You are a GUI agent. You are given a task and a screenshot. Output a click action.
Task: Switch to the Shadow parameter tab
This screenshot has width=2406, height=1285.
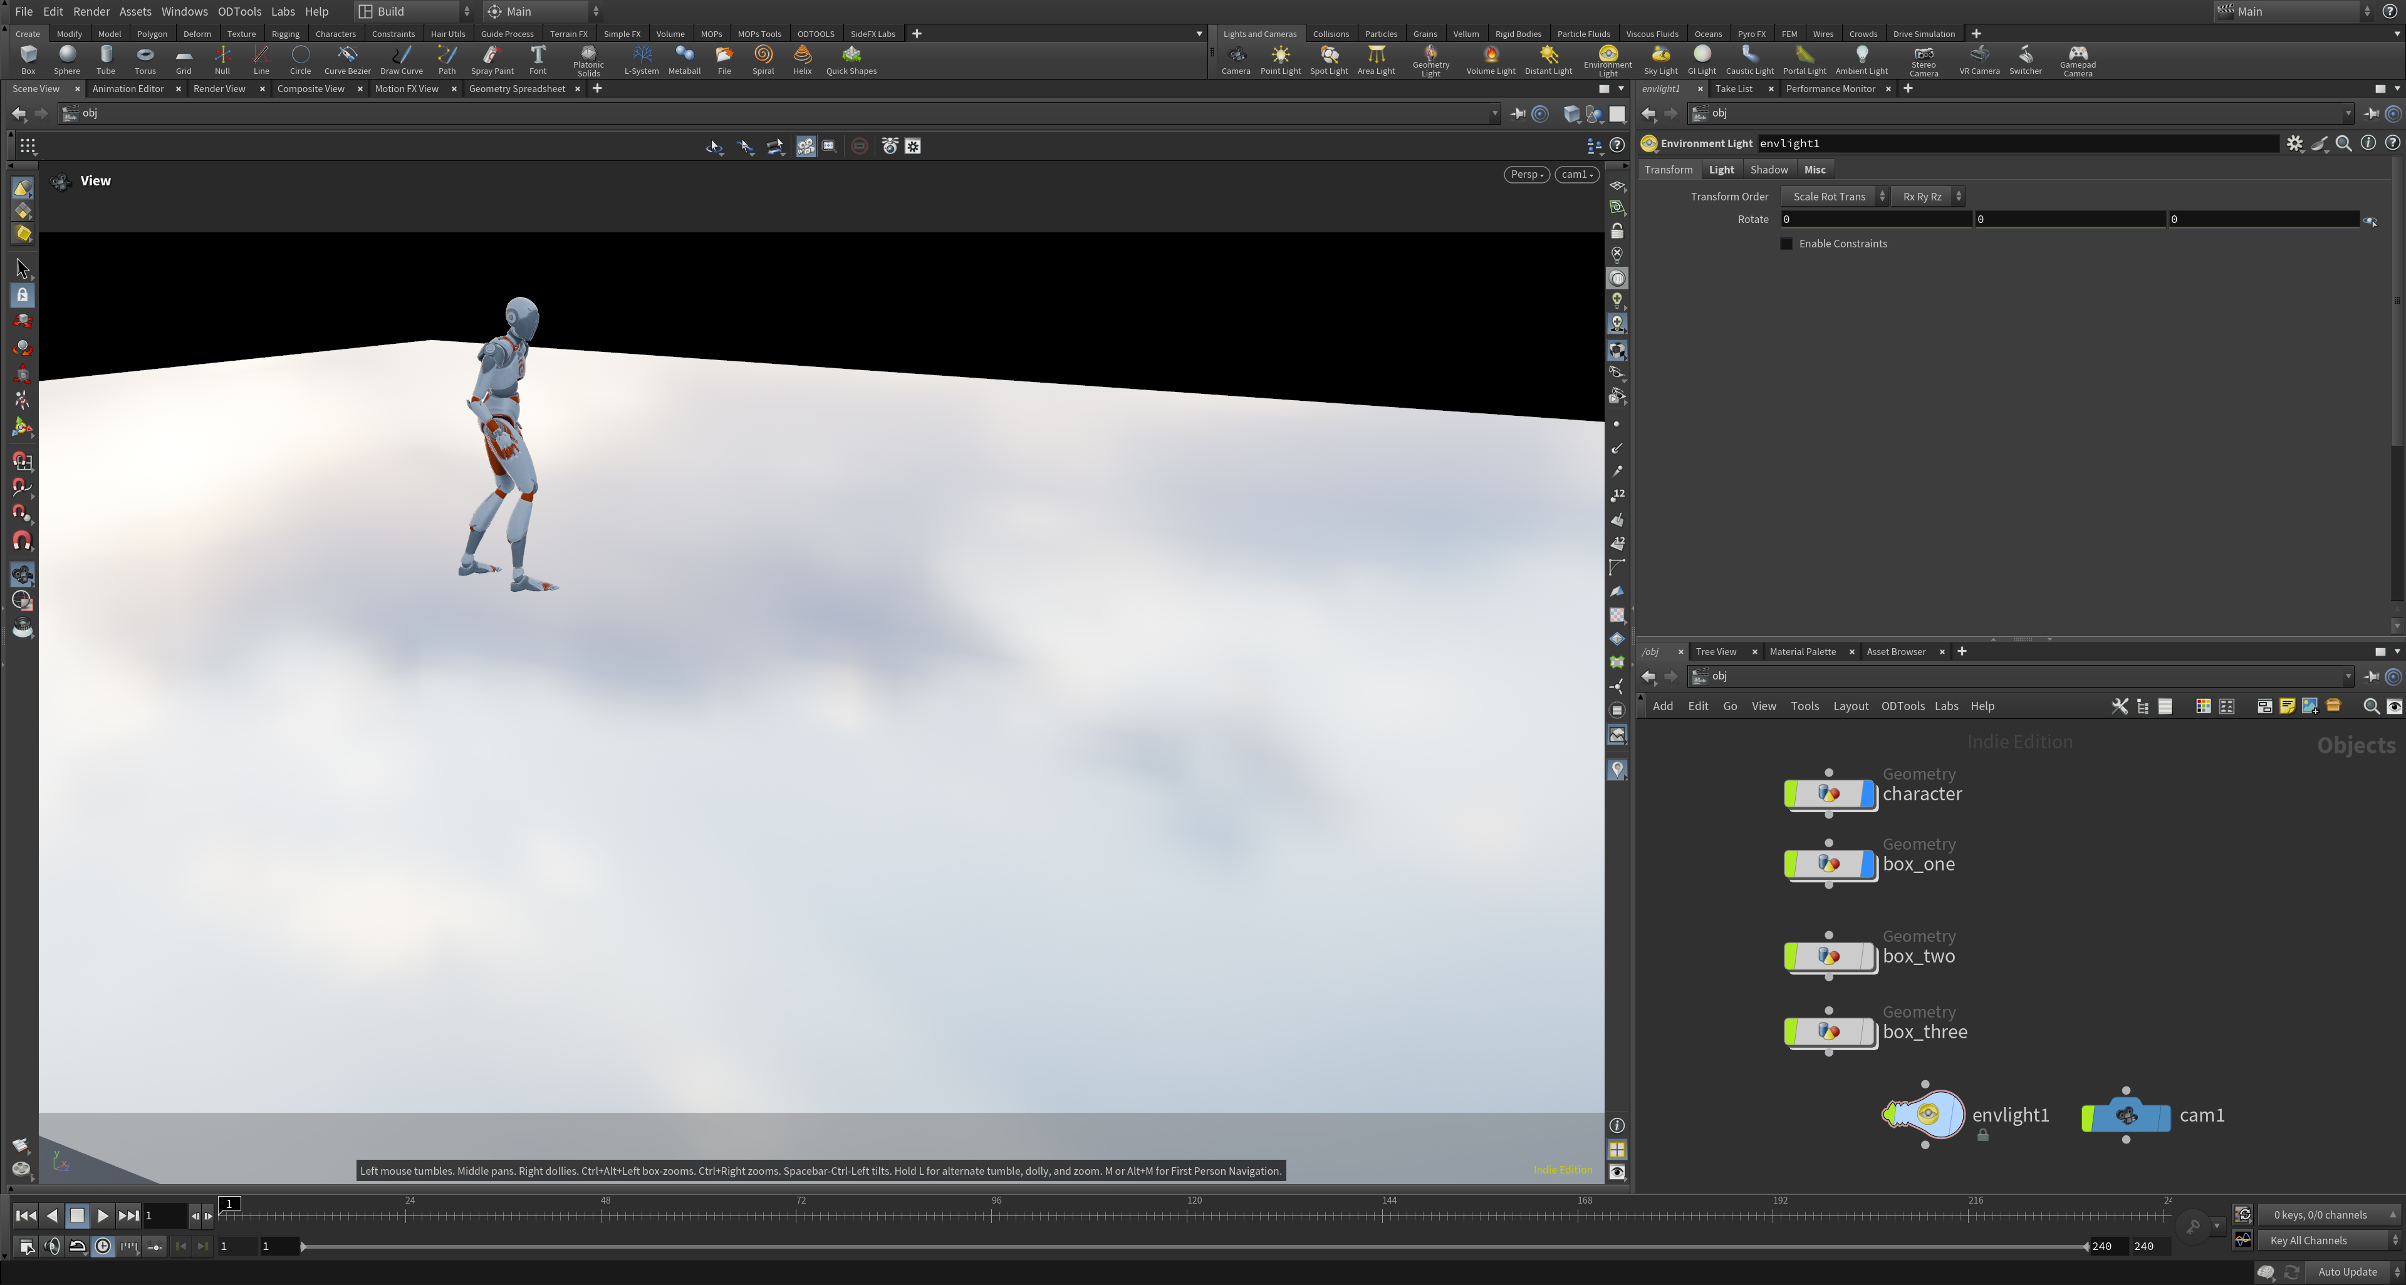(x=1768, y=170)
